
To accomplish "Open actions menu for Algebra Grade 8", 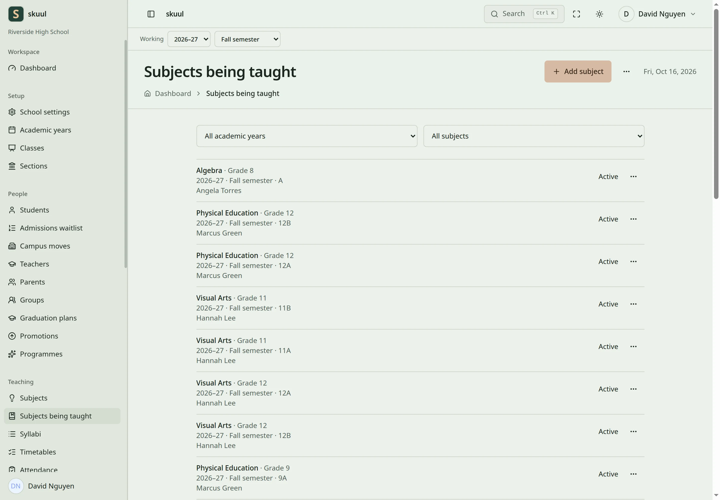I will (x=633, y=176).
